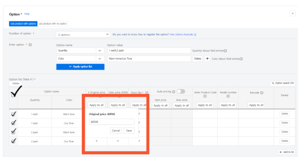This screenshot has width=300, height=157.
Task: Delete the '2 pack / Warm tone' row
Action: (284, 132)
